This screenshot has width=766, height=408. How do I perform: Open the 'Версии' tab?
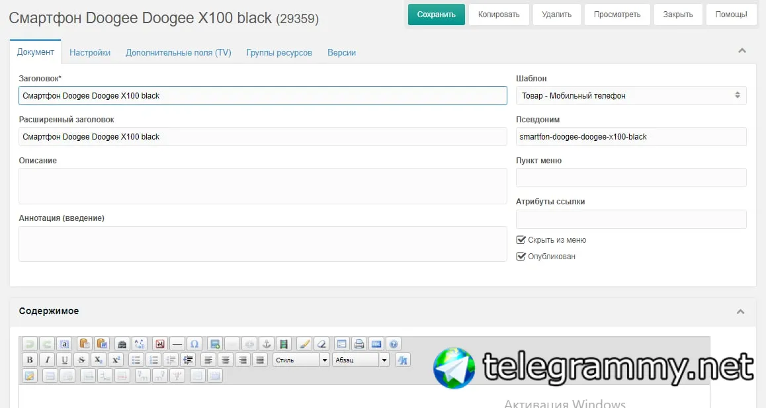(x=341, y=52)
